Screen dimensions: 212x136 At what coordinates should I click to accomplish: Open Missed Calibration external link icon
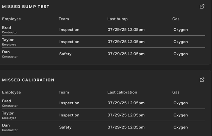click(202, 80)
